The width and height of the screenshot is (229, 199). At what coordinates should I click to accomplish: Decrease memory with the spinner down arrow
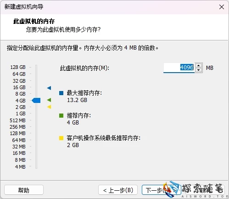coord(198,70)
